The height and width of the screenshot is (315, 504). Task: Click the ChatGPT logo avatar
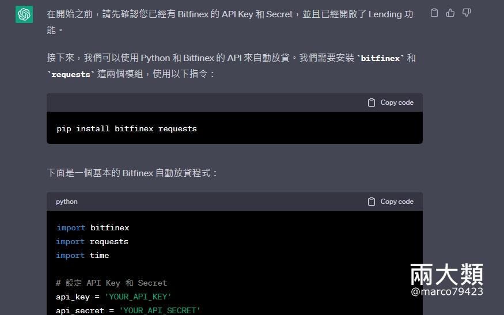pyautogui.click(x=24, y=14)
